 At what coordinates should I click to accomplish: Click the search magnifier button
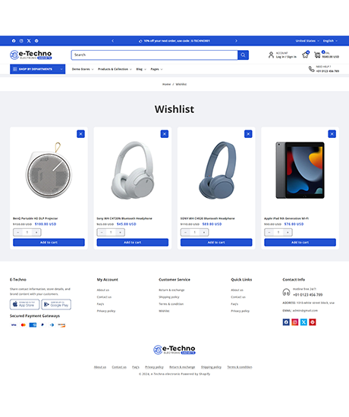(243, 55)
